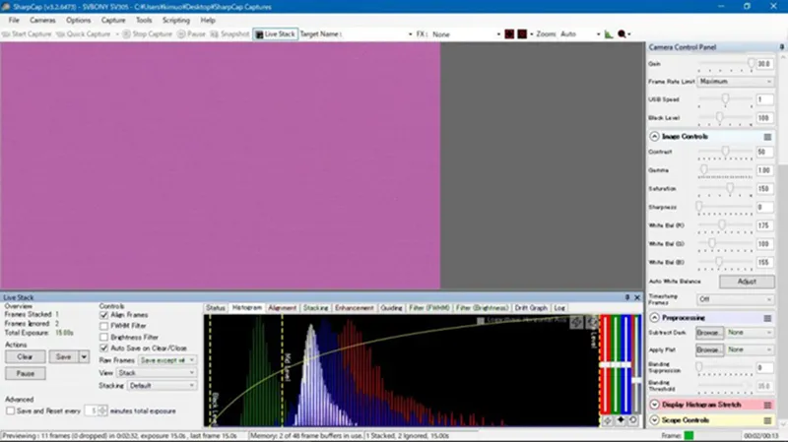Click the Snapshot toolbar button
Viewport: 788px width, 442px height.
tap(231, 33)
